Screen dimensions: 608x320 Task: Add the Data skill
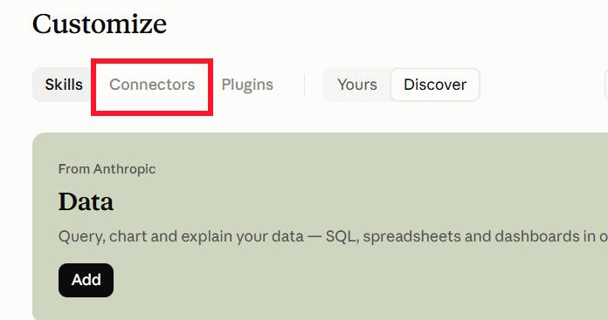coord(86,280)
